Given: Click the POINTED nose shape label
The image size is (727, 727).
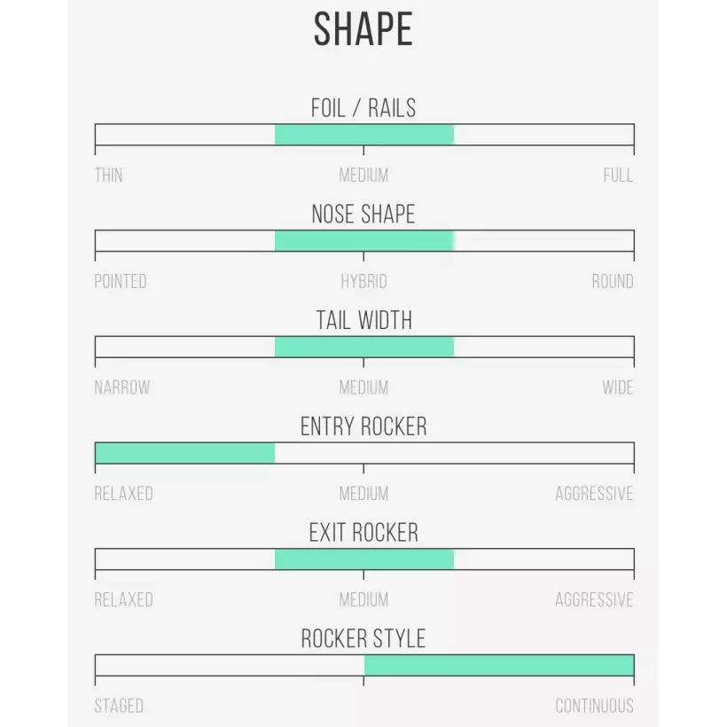Looking at the screenshot, I should [121, 282].
